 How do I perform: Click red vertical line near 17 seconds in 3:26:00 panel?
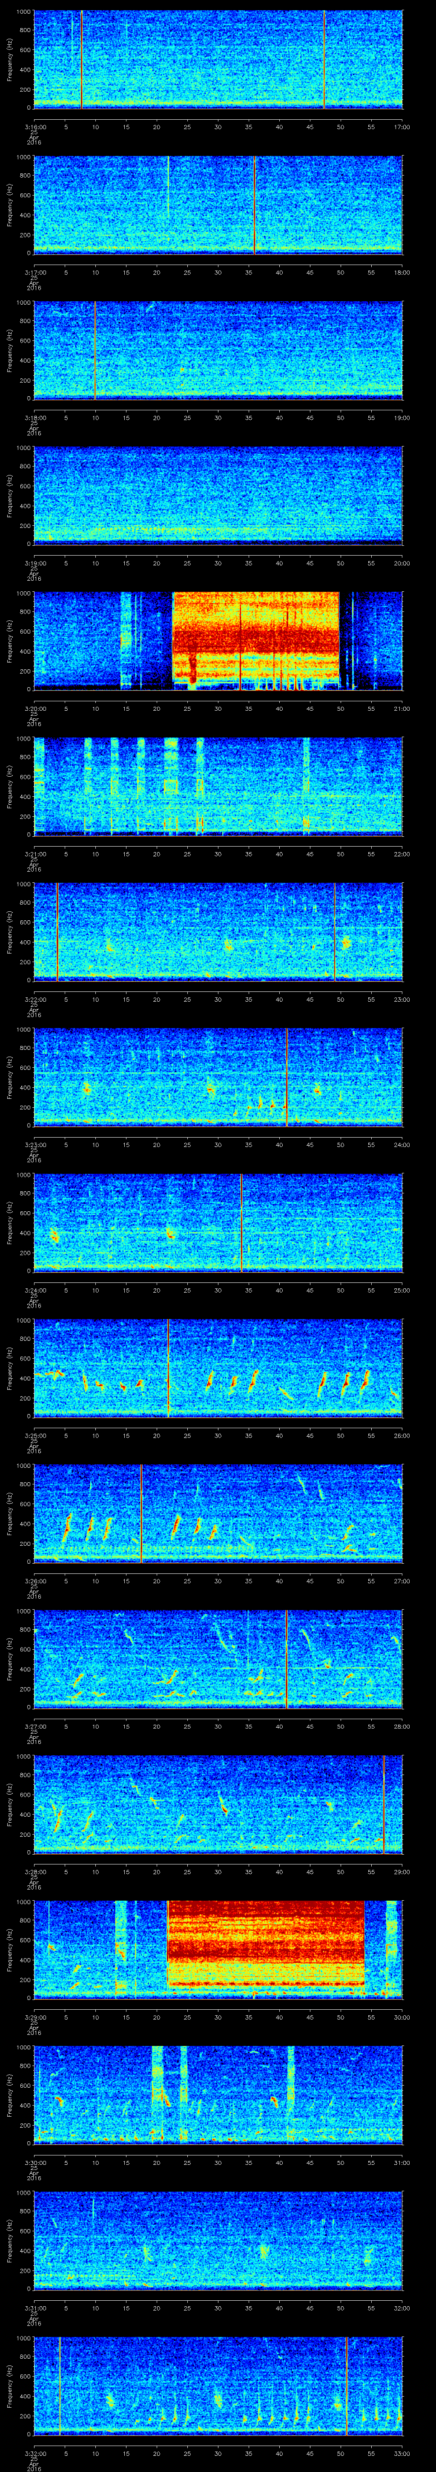click(141, 1513)
